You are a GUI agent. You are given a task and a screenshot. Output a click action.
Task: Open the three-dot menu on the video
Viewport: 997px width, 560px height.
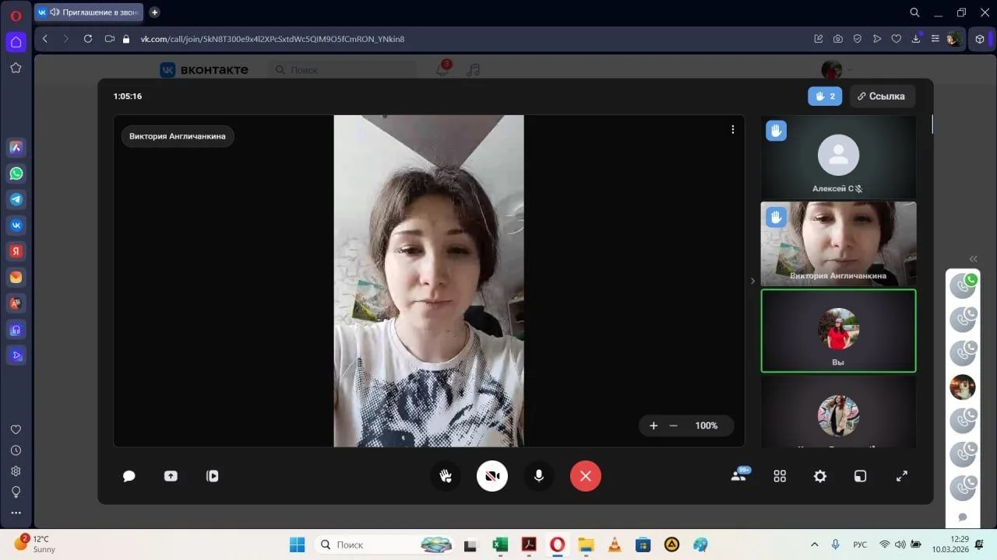point(732,130)
